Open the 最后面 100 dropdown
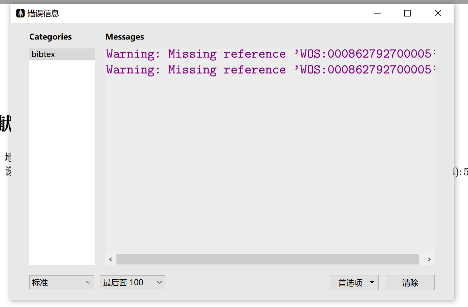The image size is (468, 307). pos(133,282)
